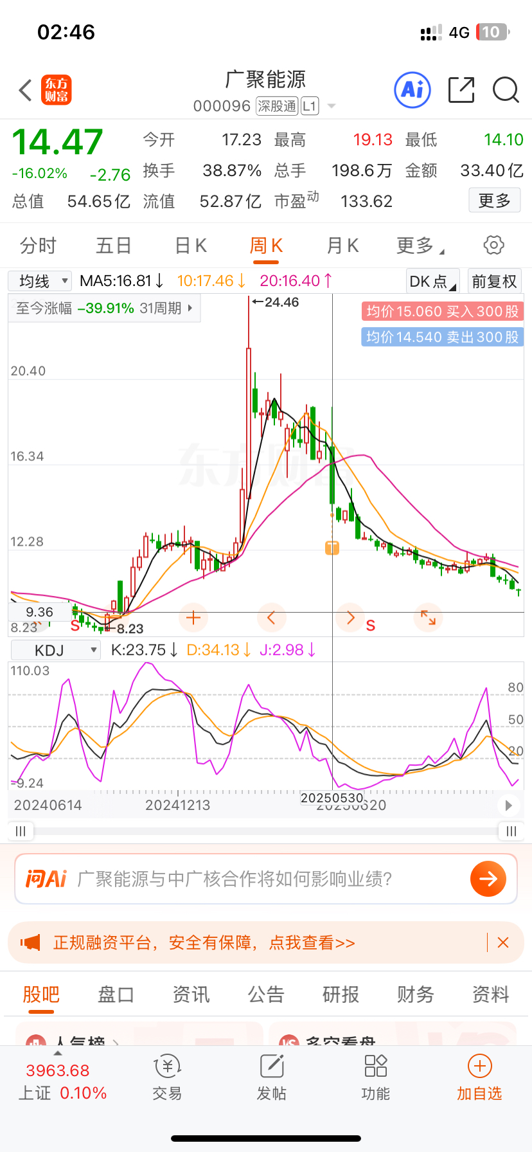Tap the timeline play arrow icon
The height and width of the screenshot is (1152, 532).
[x=509, y=806]
